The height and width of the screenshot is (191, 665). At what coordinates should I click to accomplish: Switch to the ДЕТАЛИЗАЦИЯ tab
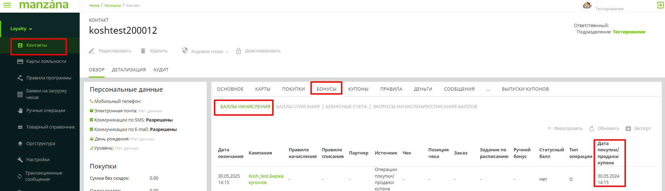click(129, 70)
